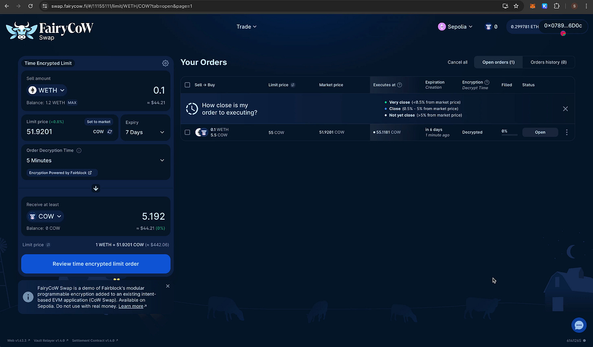Switch to Open orders (1) tab
This screenshot has height=347, width=593.
[498, 62]
